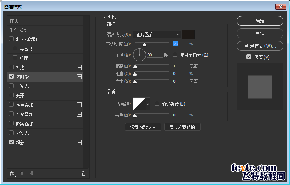Image resolution: width=290 pixels, height=185 pixels.
Task: Close the 图层样式 dialog
Action: tap(281, 6)
